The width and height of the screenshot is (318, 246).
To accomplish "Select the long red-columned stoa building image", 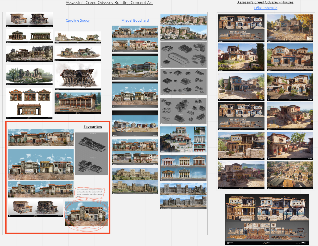I will [x=78, y=103].
